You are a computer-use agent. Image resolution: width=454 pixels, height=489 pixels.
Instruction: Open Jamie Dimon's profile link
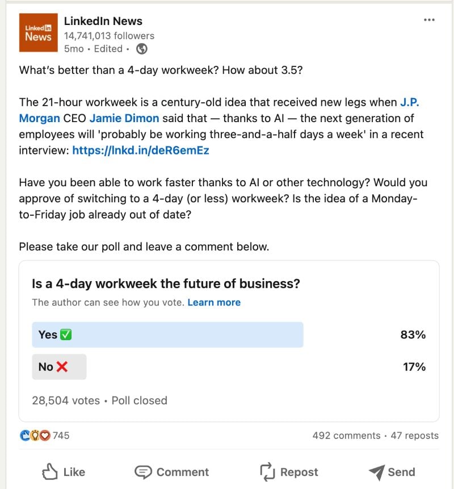click(124, 119)
